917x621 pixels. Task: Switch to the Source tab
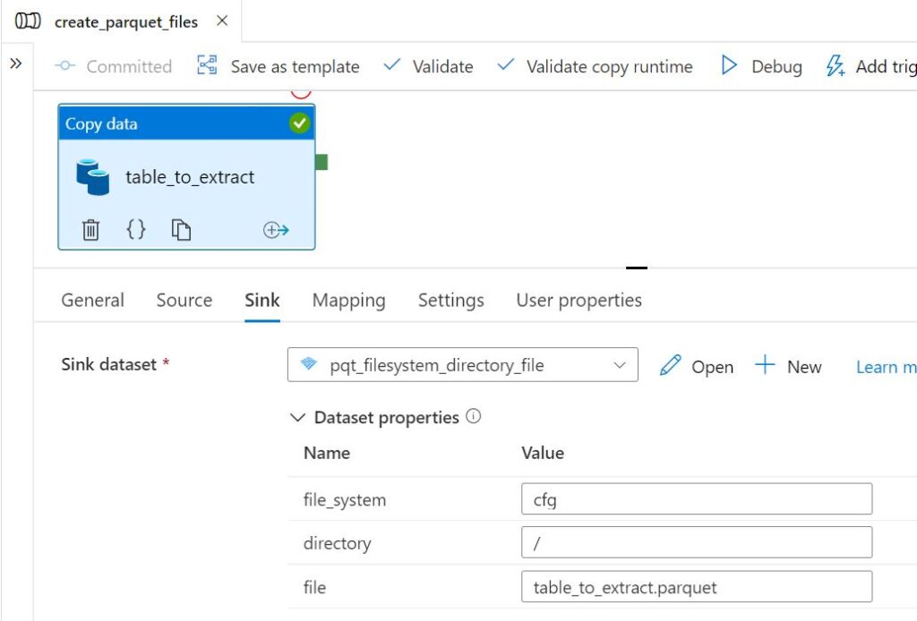(x=184, y=301)
